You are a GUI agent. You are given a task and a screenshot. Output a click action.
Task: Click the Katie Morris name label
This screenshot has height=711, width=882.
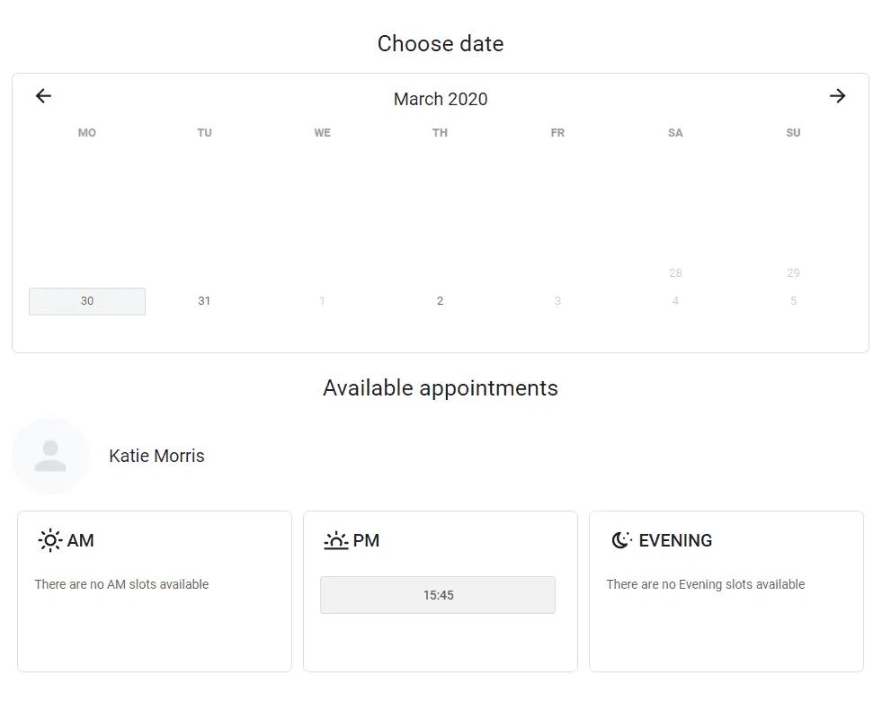(156, 456)
